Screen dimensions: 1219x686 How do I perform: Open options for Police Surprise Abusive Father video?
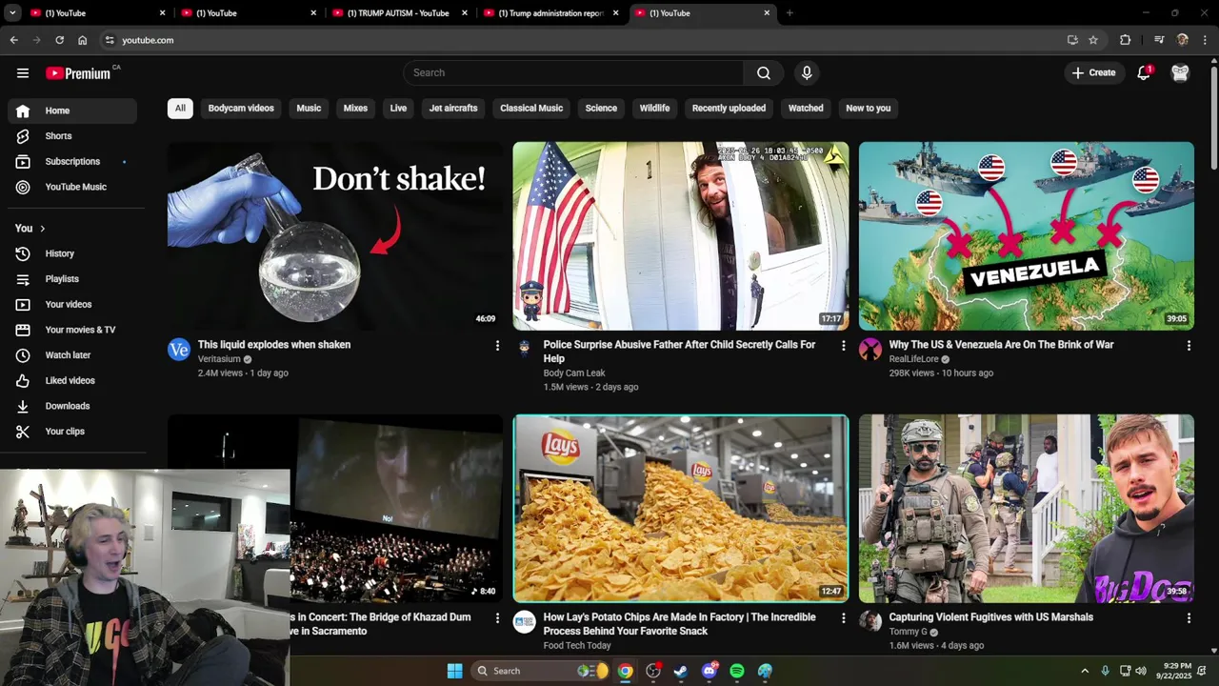pos(843,346)
